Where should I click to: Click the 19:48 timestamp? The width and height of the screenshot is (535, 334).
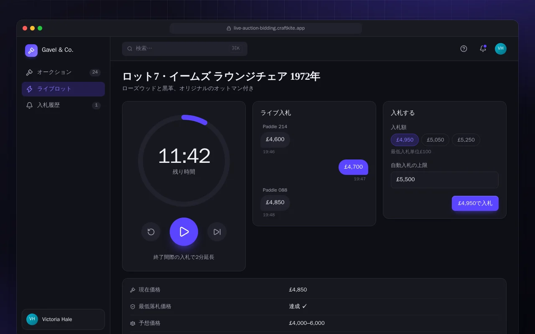click(x=269, y=215)
